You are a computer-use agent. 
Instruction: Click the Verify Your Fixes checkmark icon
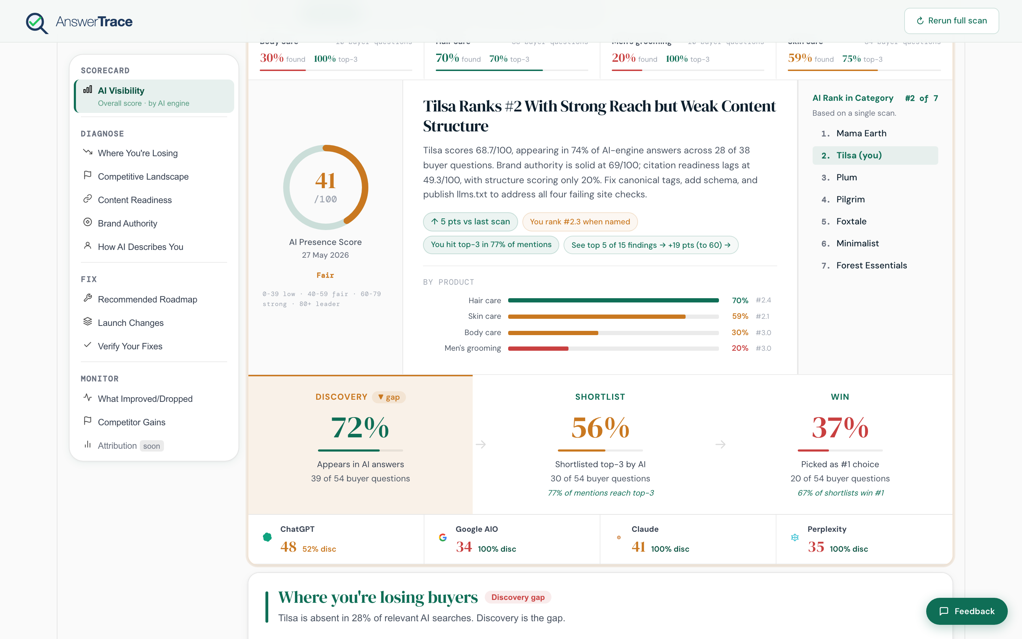(87, 345)
